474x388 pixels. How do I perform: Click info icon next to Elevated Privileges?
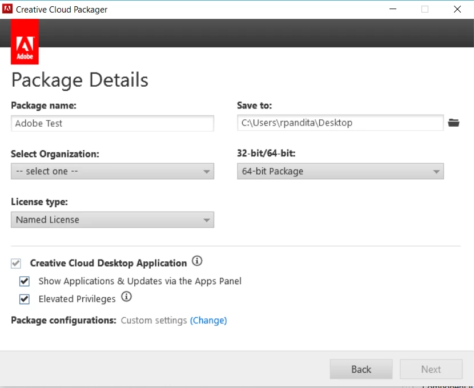(x=126, y=297)
